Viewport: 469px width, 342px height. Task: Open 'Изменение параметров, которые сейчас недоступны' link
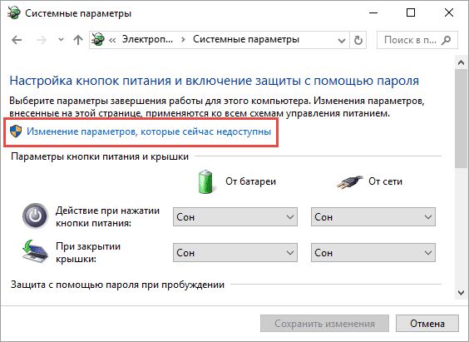pos(149,131)
